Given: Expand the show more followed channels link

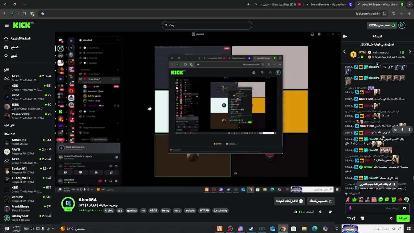Looking at the screenshot, I should pyautogui.click(x=9, y=125).
